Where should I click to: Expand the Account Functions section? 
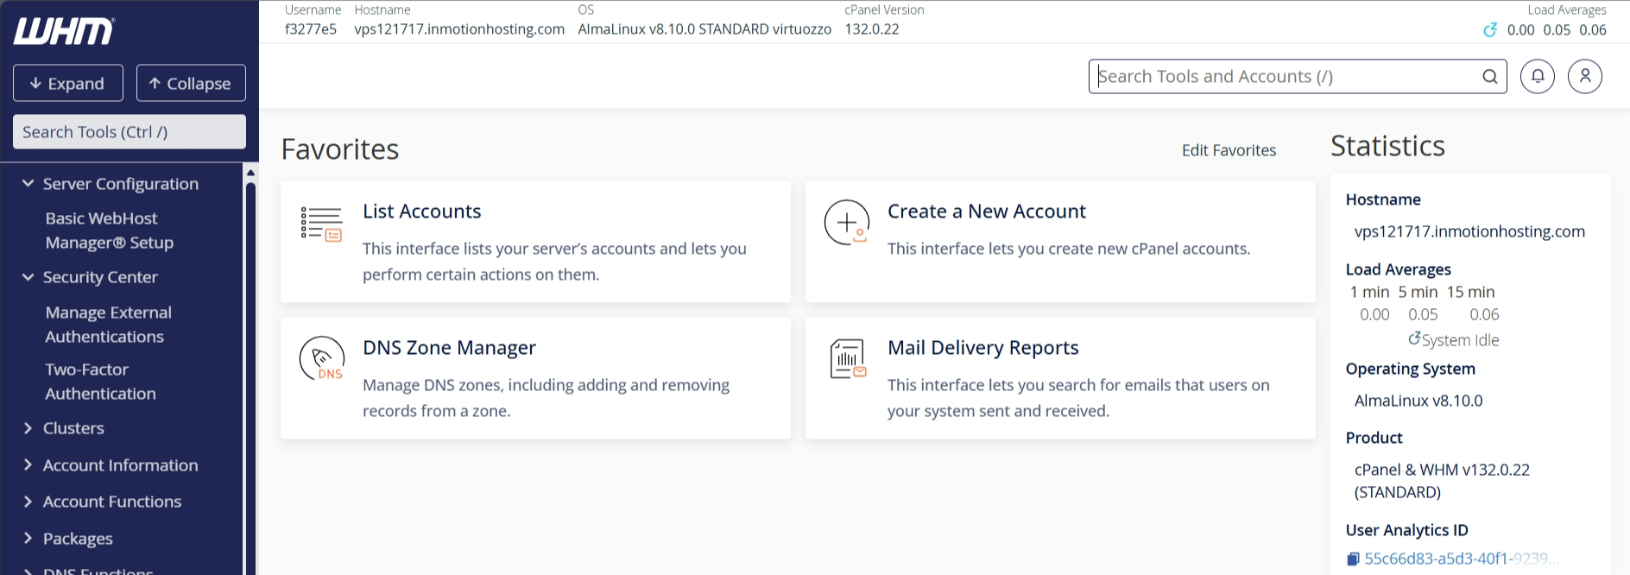pos(28,502)
